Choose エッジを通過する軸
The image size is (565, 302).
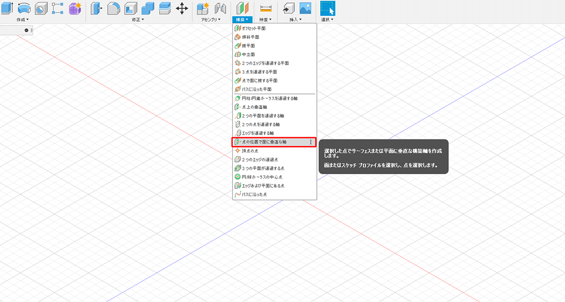pyautogui.click(x=274, y=133)
